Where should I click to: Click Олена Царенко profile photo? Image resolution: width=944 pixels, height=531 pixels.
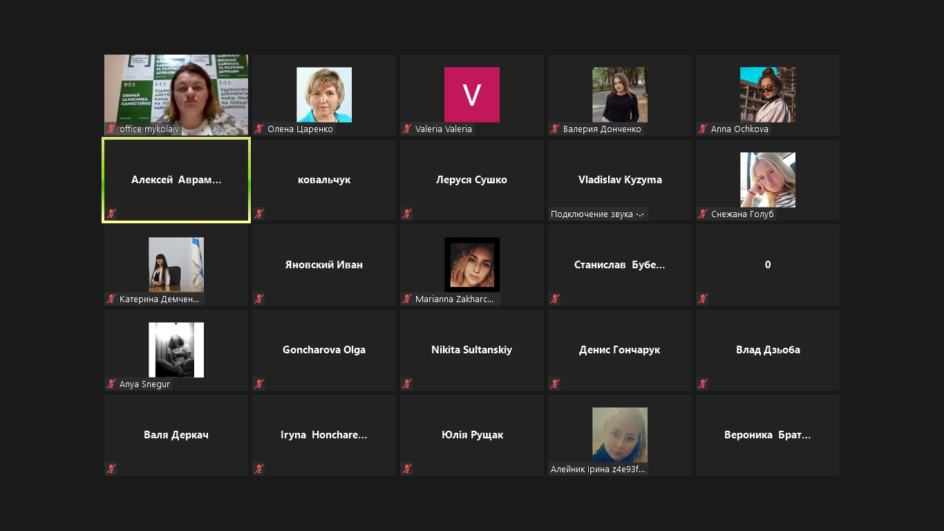[x=324, y=95]
